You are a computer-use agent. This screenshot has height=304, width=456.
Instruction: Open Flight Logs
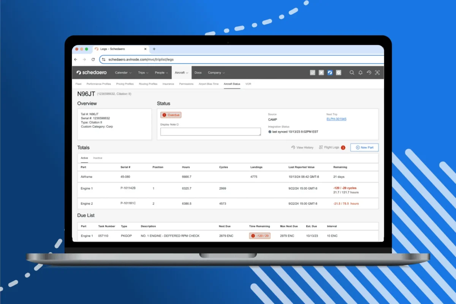(329, 147)
